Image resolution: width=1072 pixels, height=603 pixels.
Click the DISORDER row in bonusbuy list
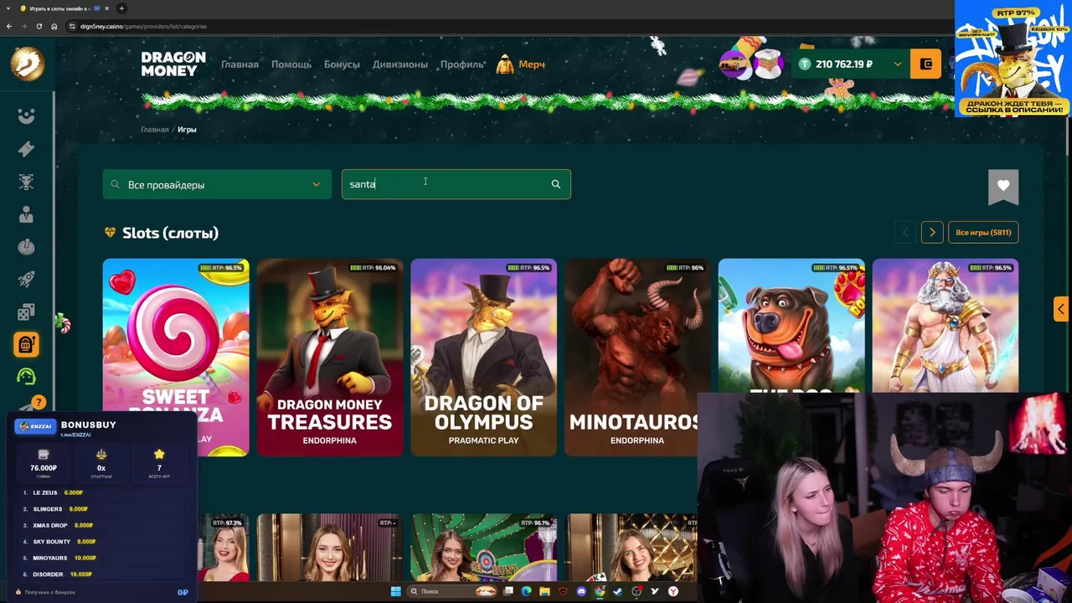[x=100, y=575]
